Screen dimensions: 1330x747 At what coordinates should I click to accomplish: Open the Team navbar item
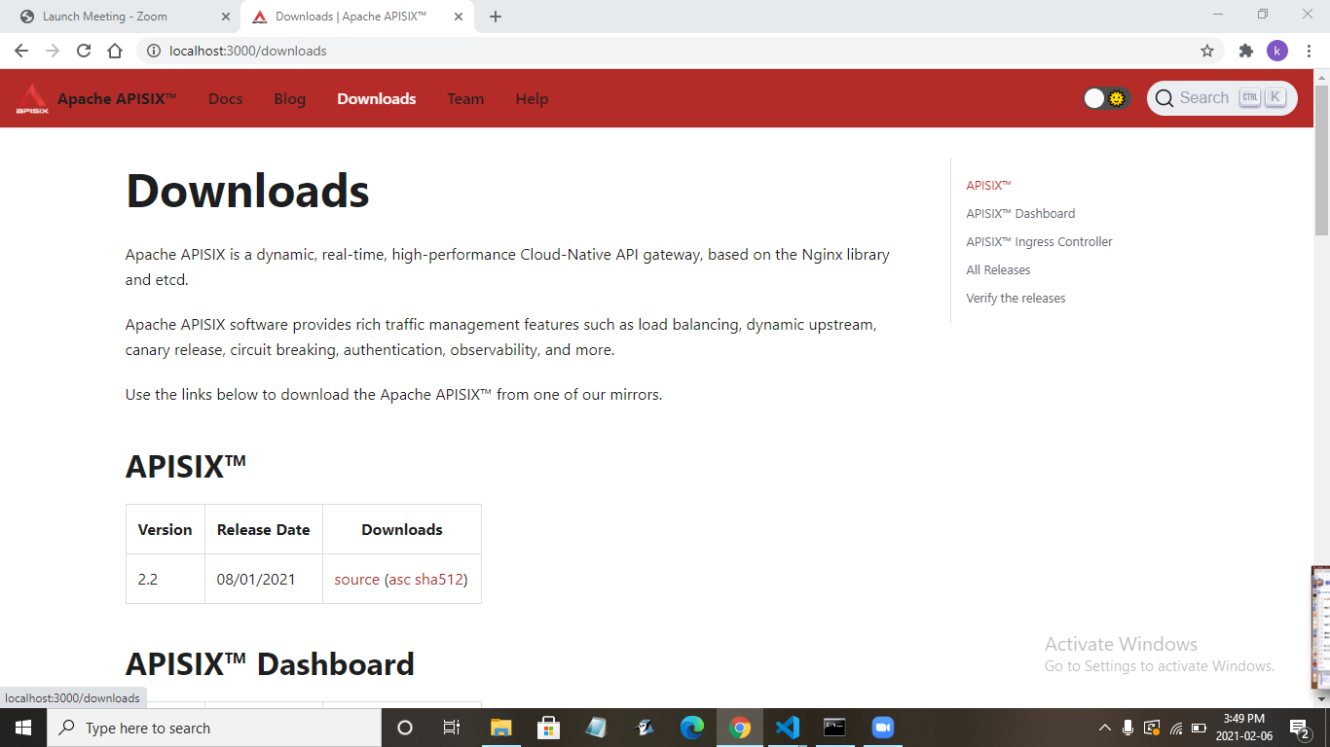[465, 98]
